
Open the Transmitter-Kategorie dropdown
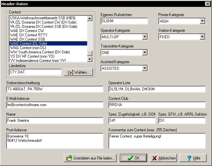[x=145, y=53]
